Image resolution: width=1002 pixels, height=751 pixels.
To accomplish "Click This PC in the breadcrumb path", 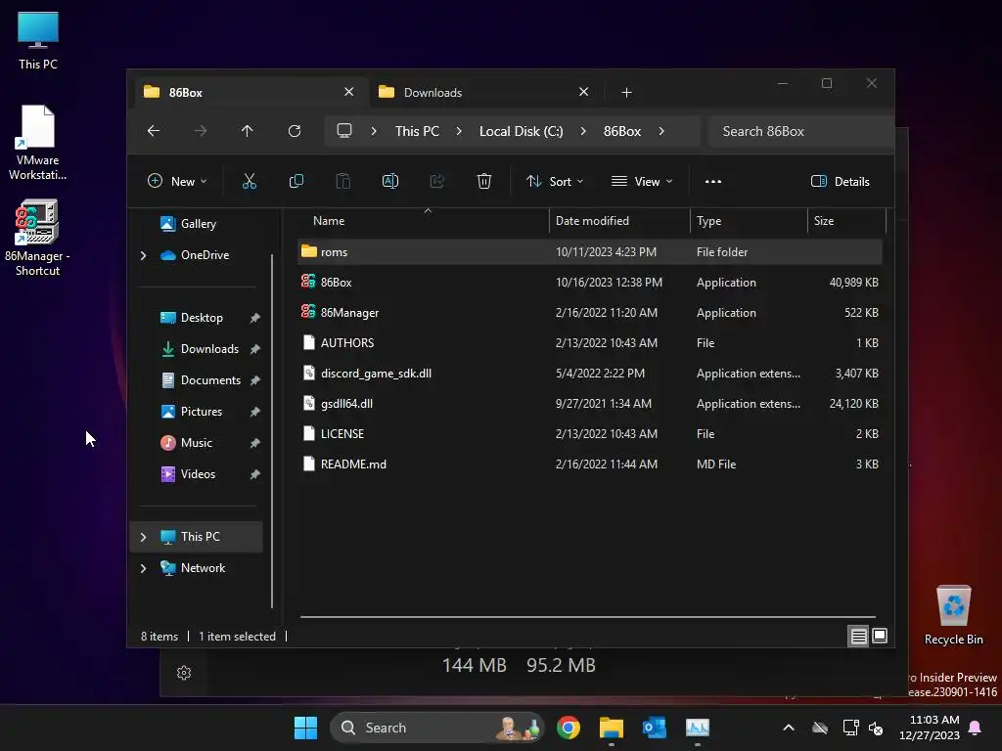I will click(417, 131).
